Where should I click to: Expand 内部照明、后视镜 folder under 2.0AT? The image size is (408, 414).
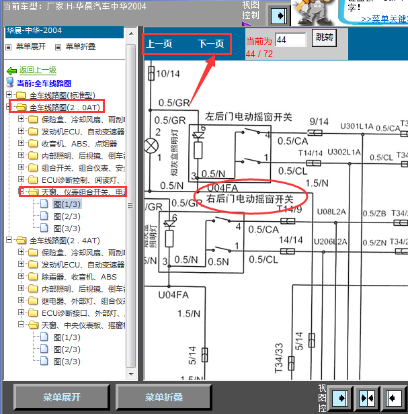[21, 155]
